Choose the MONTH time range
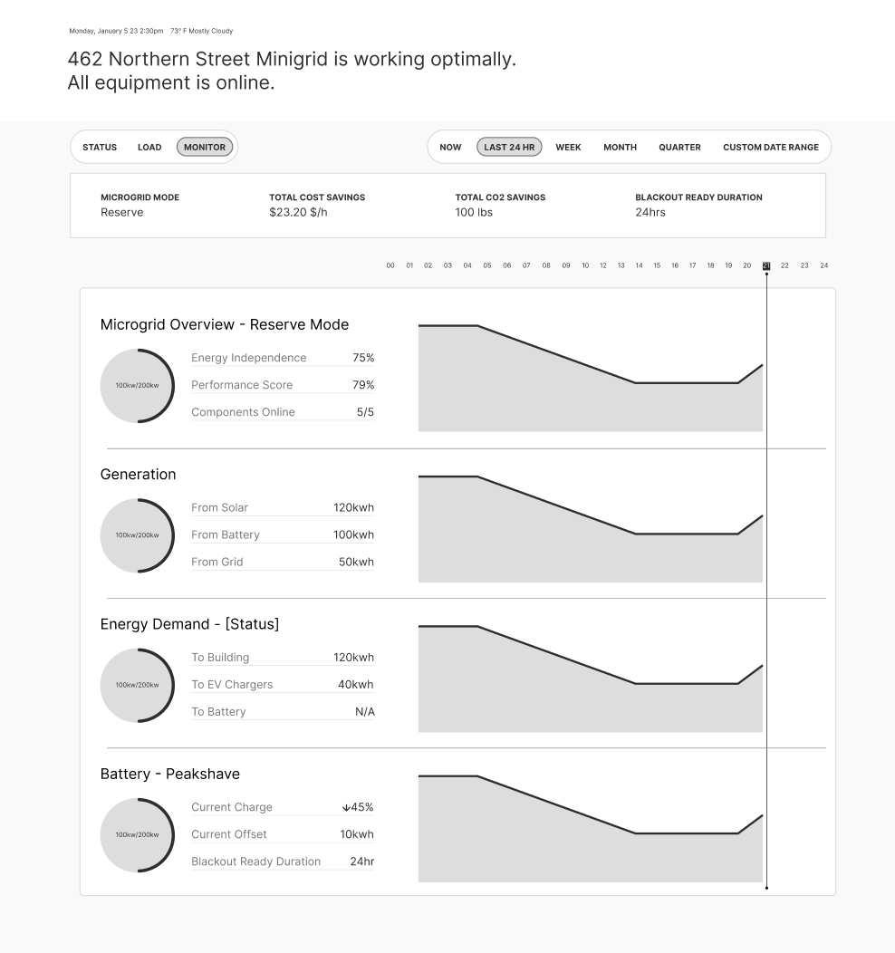Screen dimensions: 895x953 point(620,147)
